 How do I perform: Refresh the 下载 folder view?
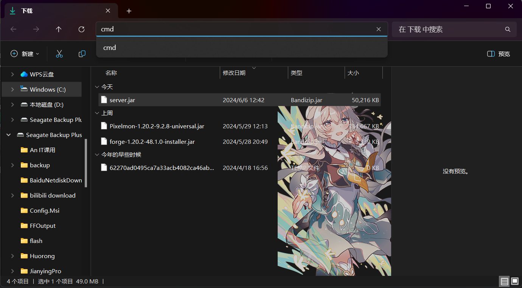pos(81,29)
